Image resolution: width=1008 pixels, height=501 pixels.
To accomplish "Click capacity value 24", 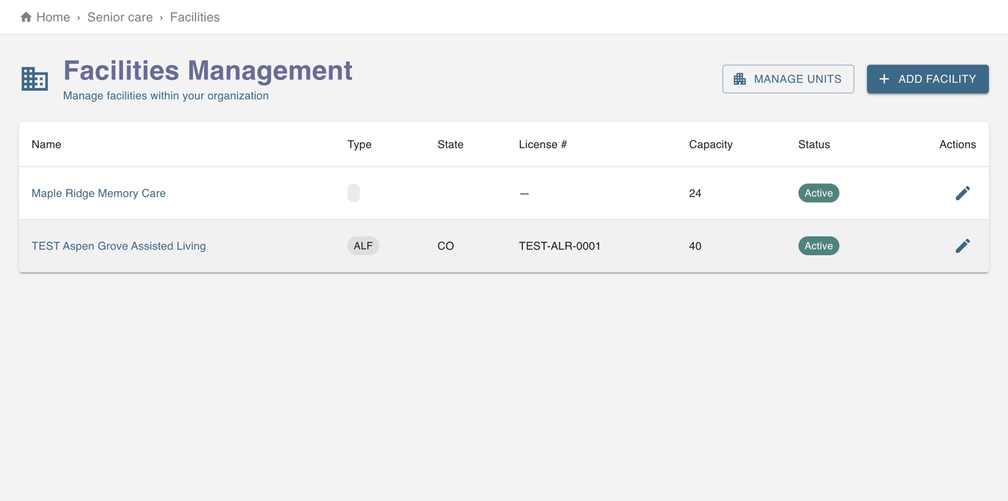I will point(695,193).
